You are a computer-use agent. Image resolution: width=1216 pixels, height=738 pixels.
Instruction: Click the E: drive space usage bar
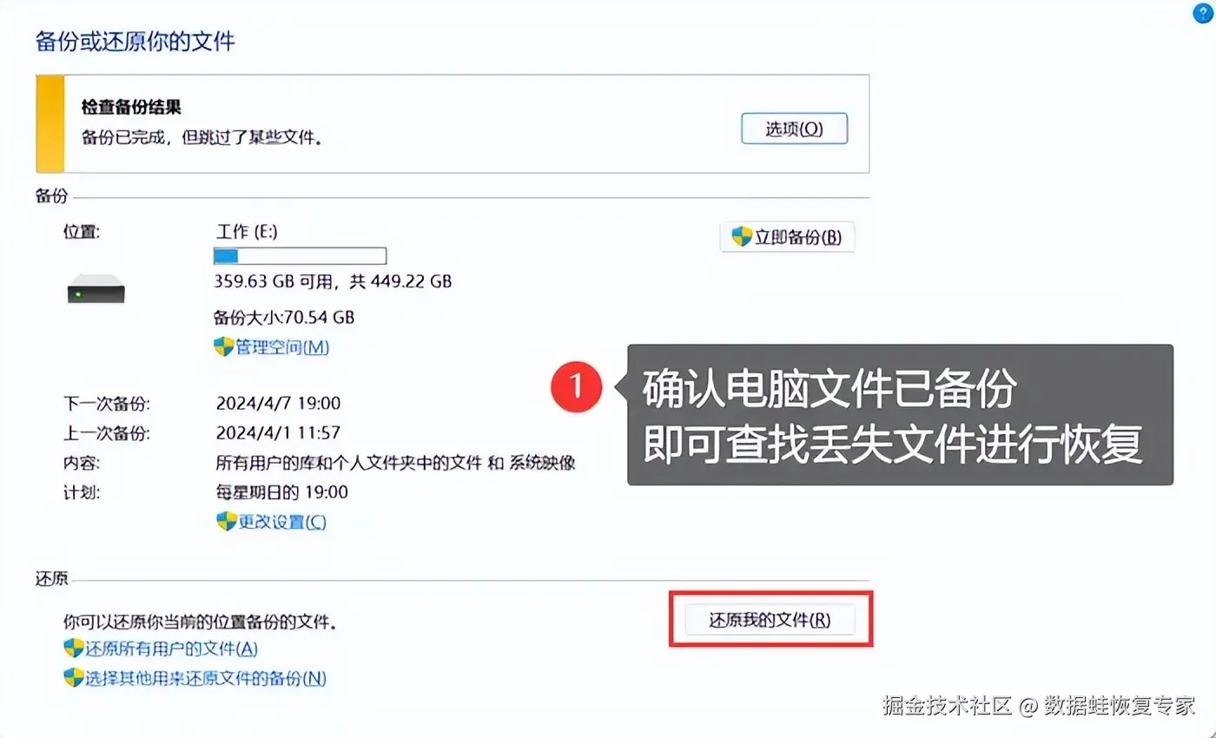pos(300,255)
